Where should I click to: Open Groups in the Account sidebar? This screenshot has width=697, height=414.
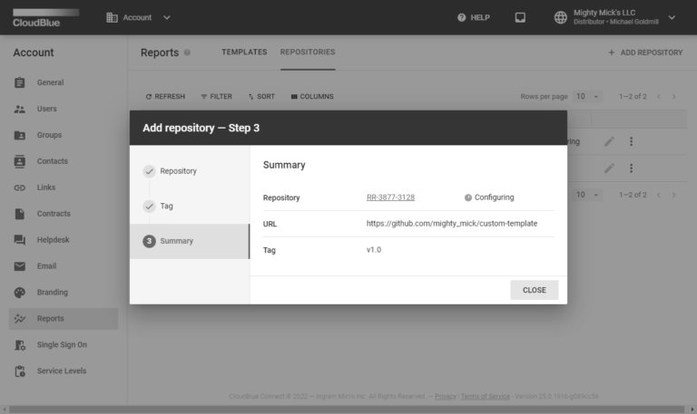coord(64,135)
